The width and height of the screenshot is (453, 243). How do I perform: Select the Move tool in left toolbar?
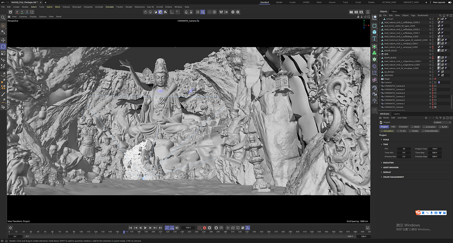pos(4,40)
